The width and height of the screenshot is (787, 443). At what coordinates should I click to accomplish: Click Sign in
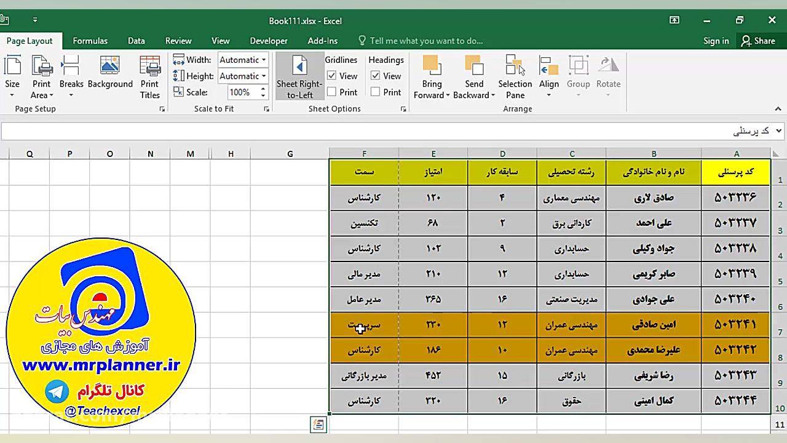(716, 41)
